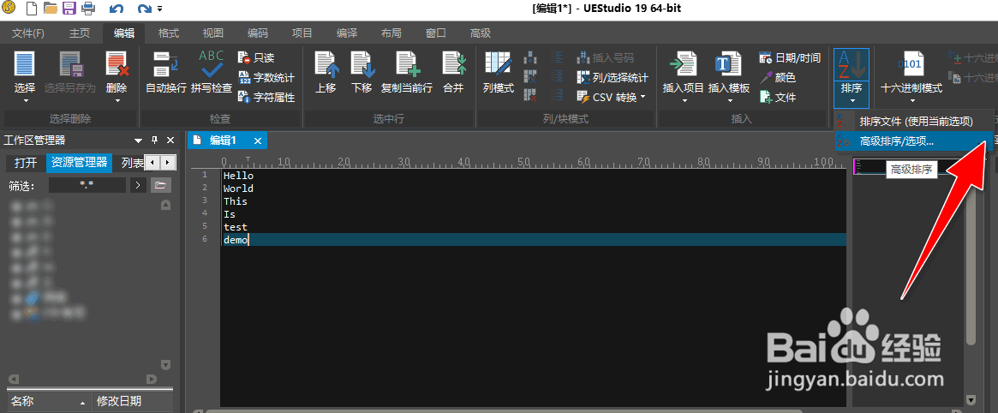Expand the 删除 (Delete) dropdown
Image resolution: width=998 pixels, height=413 pixels.
click(117, 100)
